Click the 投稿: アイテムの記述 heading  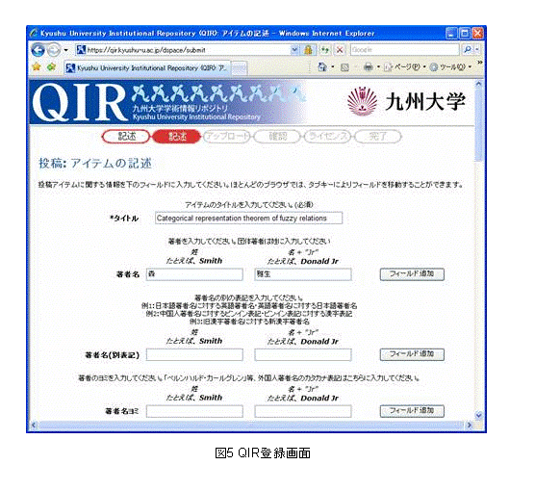click(95, 164)
